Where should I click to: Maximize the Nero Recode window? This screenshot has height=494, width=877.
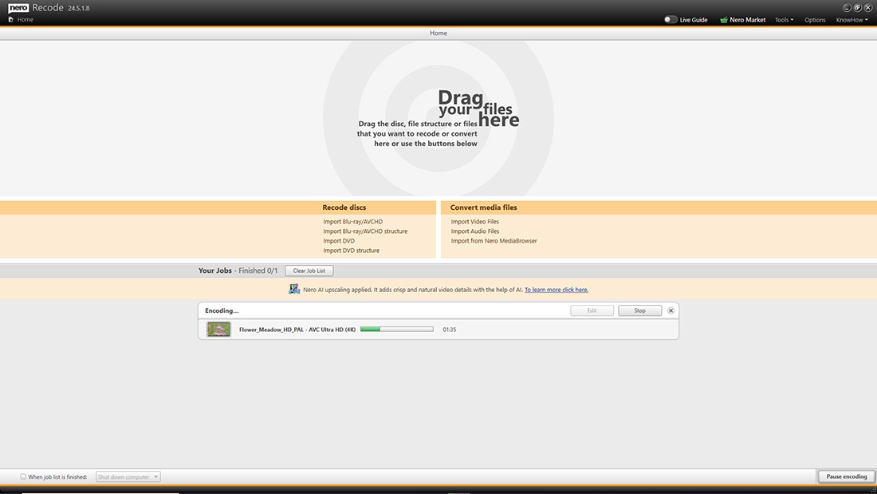(857, 8)
